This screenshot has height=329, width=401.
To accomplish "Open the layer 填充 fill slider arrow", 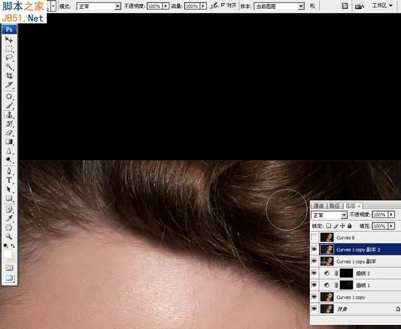I will pyautogui.click(x=391, y=226).
